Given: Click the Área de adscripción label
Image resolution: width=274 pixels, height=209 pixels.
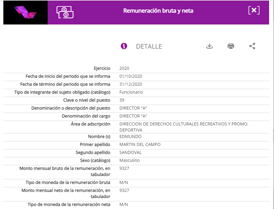Looking at the screenshot, I should [x=90, y=124].
